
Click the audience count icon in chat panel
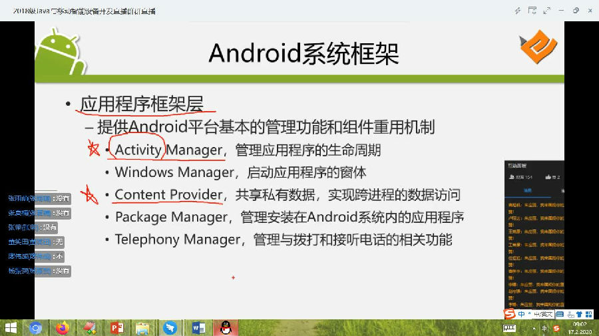click(x=512, y=177)
